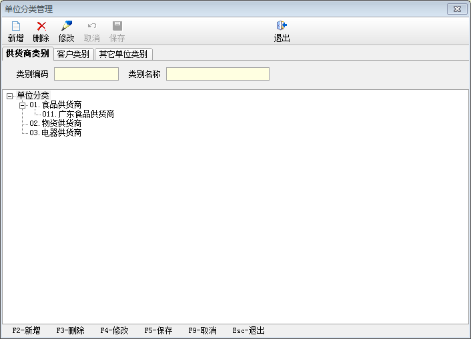The height and width of the screenshot is (339, 471).
Task: Click the 退出 exit door icon
Action: [282, 25]
